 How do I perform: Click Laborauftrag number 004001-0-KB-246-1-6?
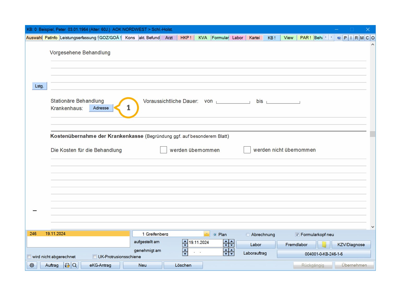(324, 254)
